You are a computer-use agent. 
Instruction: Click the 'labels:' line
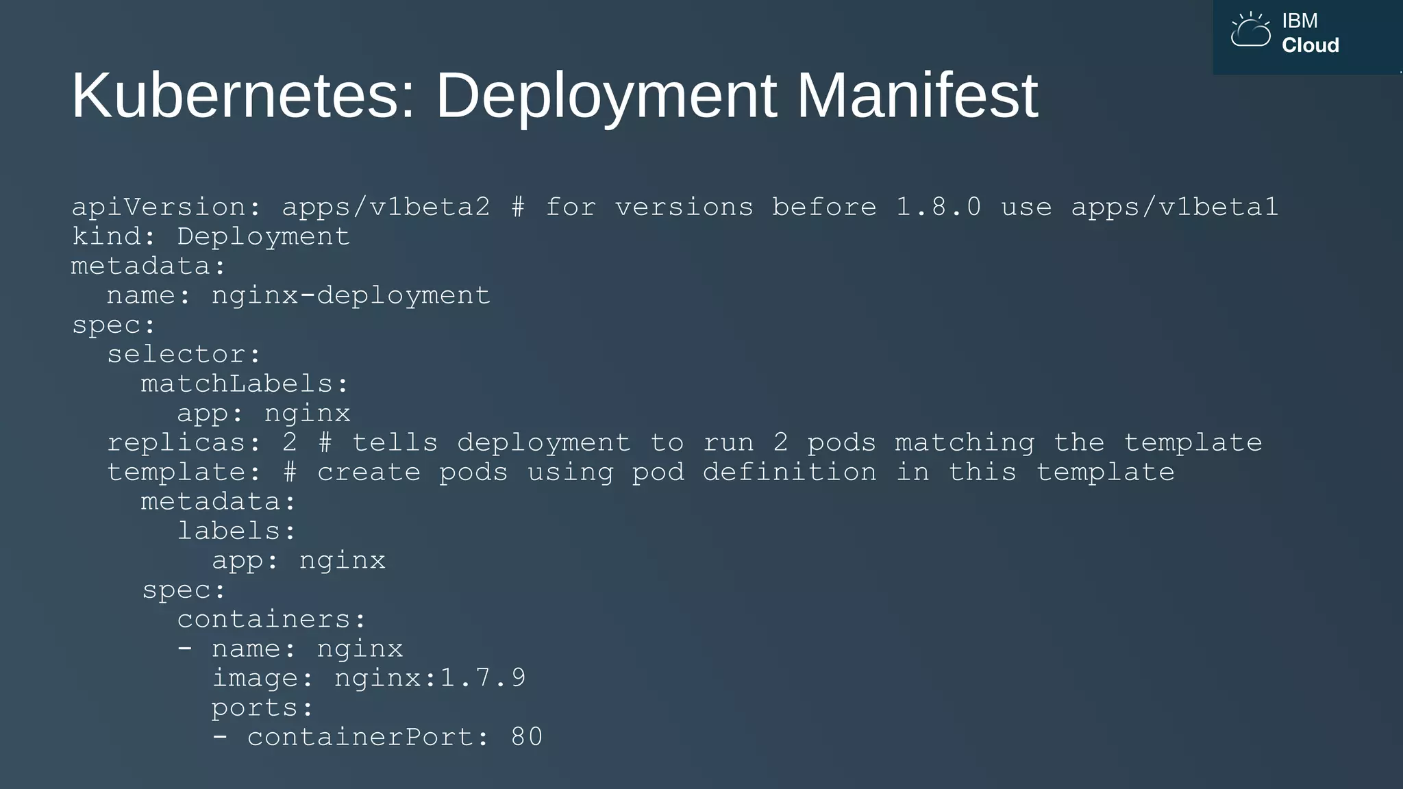point(236,531)
